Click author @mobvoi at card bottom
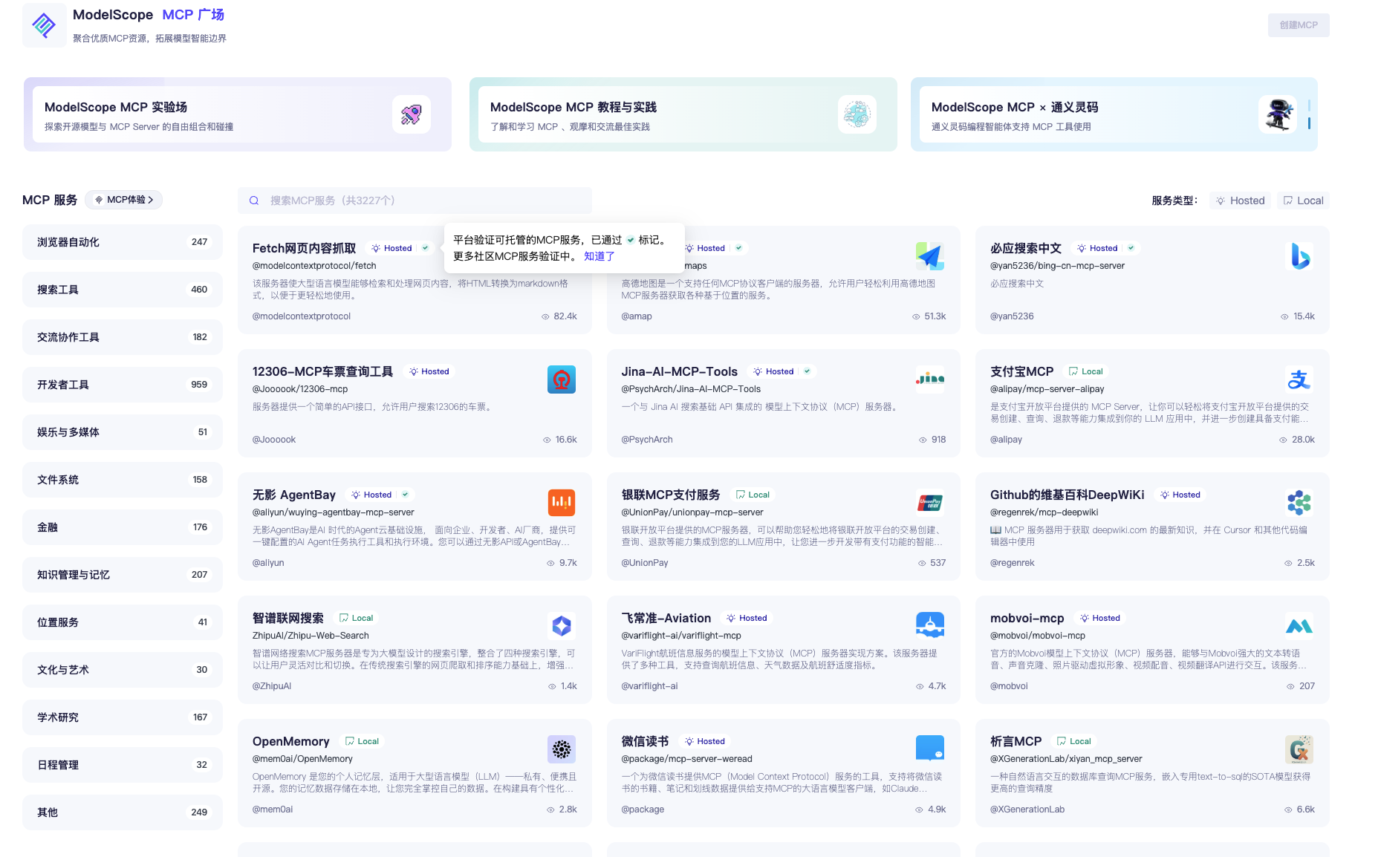Image resolution: width=1381 pixels, height=857 pixels. click(x=1009, y=686)
